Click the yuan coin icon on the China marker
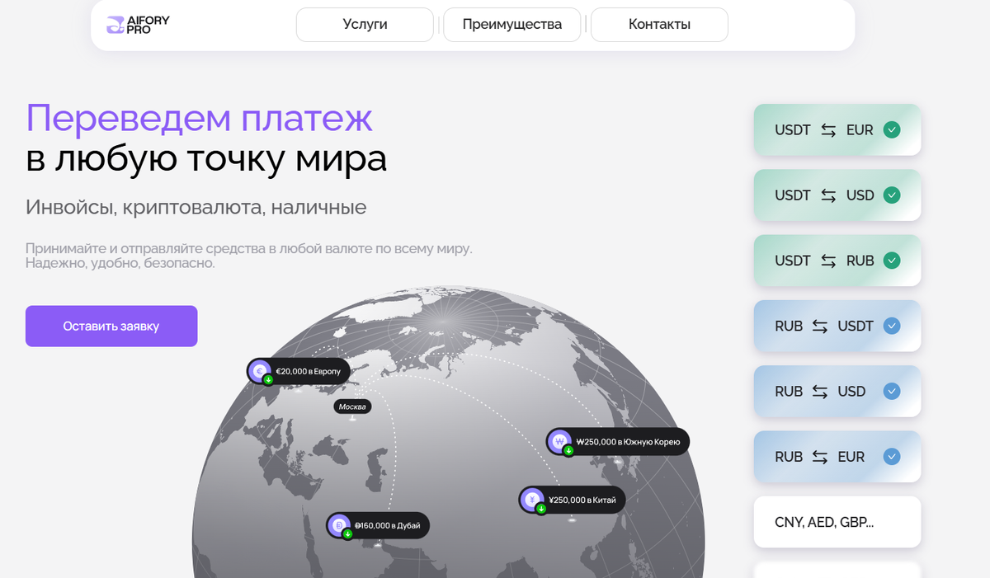This screenshot has height=578, width=990. [533, 499]
